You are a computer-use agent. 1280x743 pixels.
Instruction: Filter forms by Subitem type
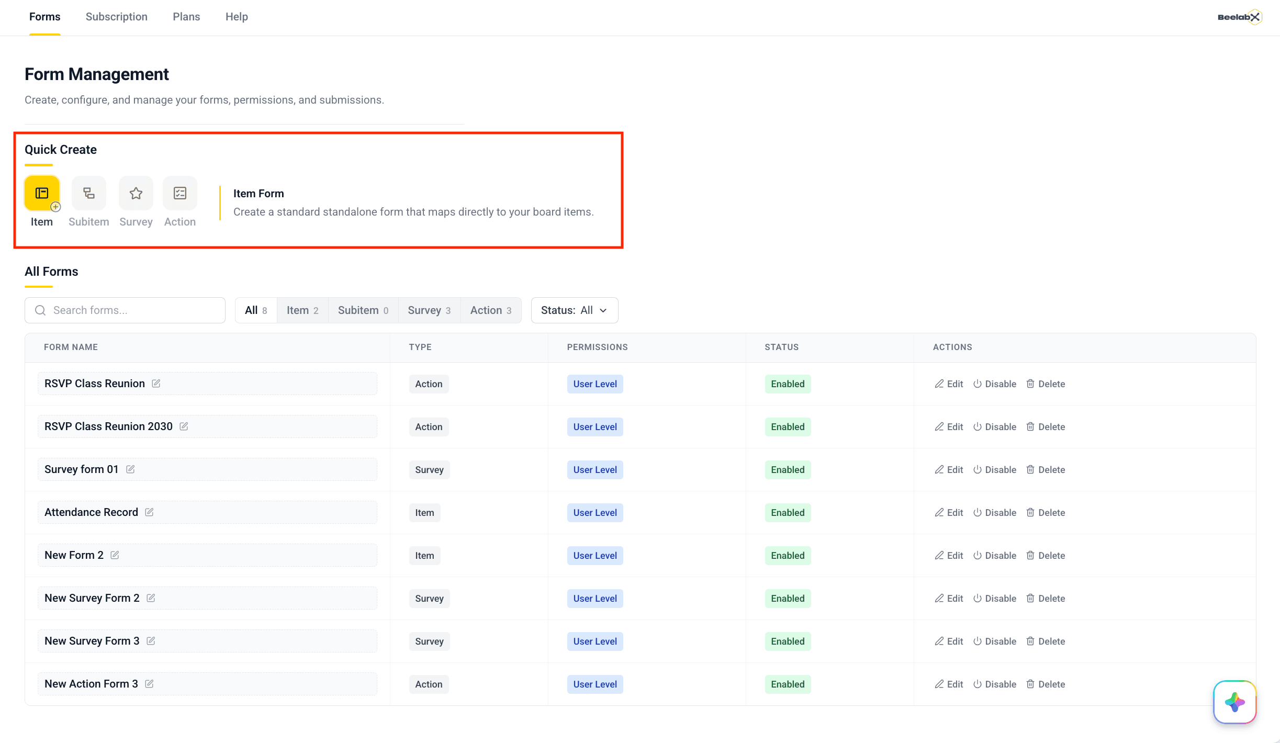pyautogui.click(x=363, y=310)
